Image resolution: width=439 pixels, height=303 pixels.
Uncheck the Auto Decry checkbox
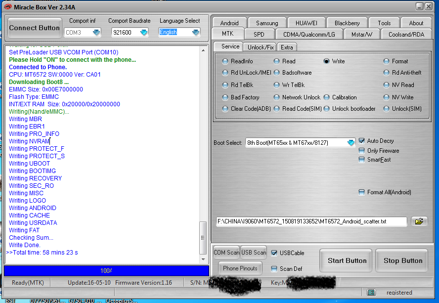[x=362, y=141]
